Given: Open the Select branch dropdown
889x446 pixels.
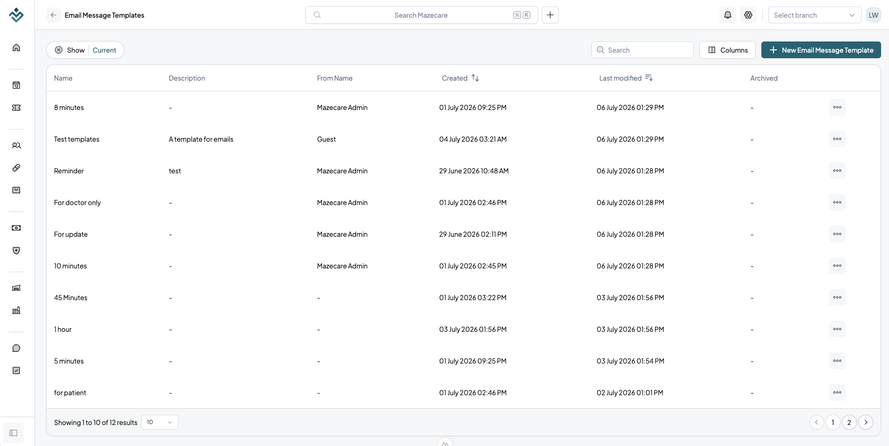Looking at the screenshot, I should pyautogui.click(x=814, y=15).
